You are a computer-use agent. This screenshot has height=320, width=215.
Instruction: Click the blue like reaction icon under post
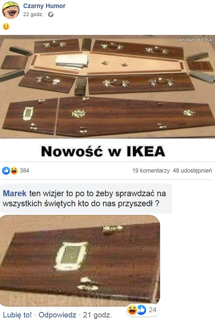6,171
